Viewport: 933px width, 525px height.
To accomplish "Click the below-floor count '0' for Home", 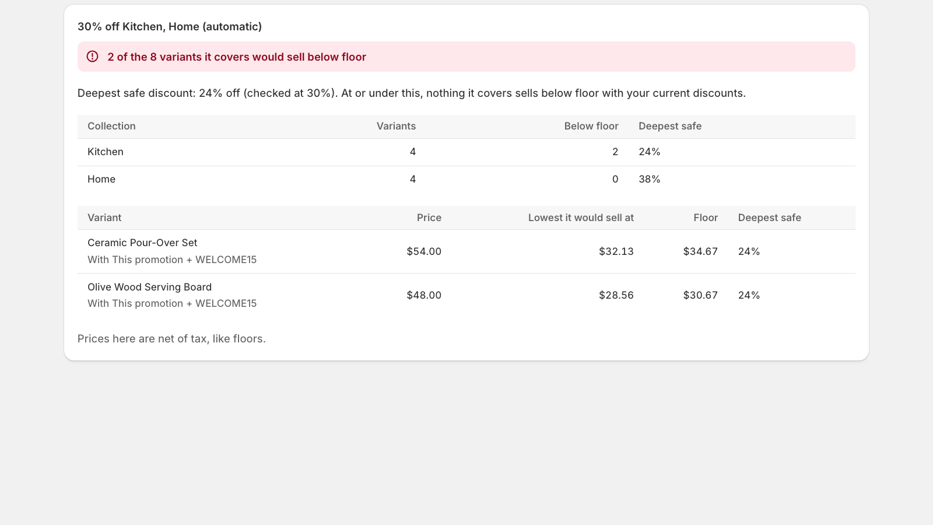I will tap(615, 179).
